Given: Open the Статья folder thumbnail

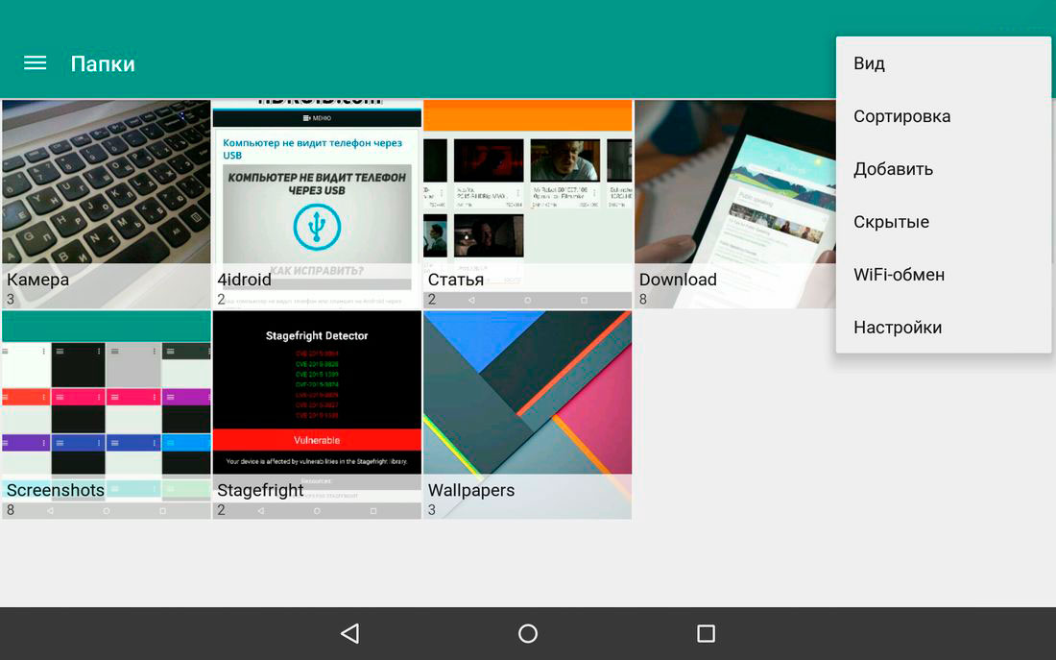Looking at the screenshot, I should coord(528,205).
